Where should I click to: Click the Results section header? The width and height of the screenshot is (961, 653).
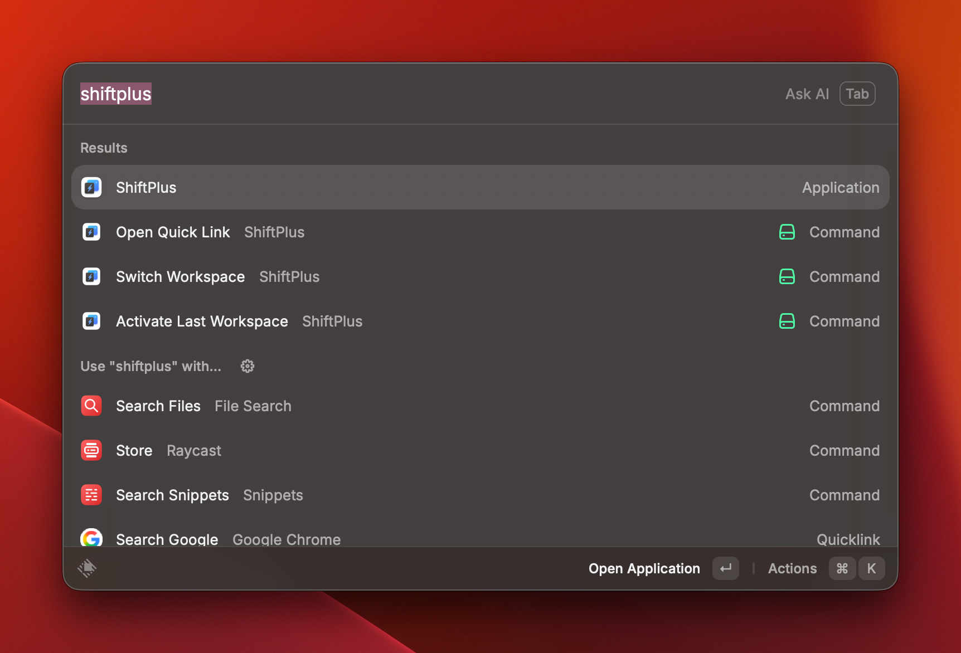click(x=104, y=148)
